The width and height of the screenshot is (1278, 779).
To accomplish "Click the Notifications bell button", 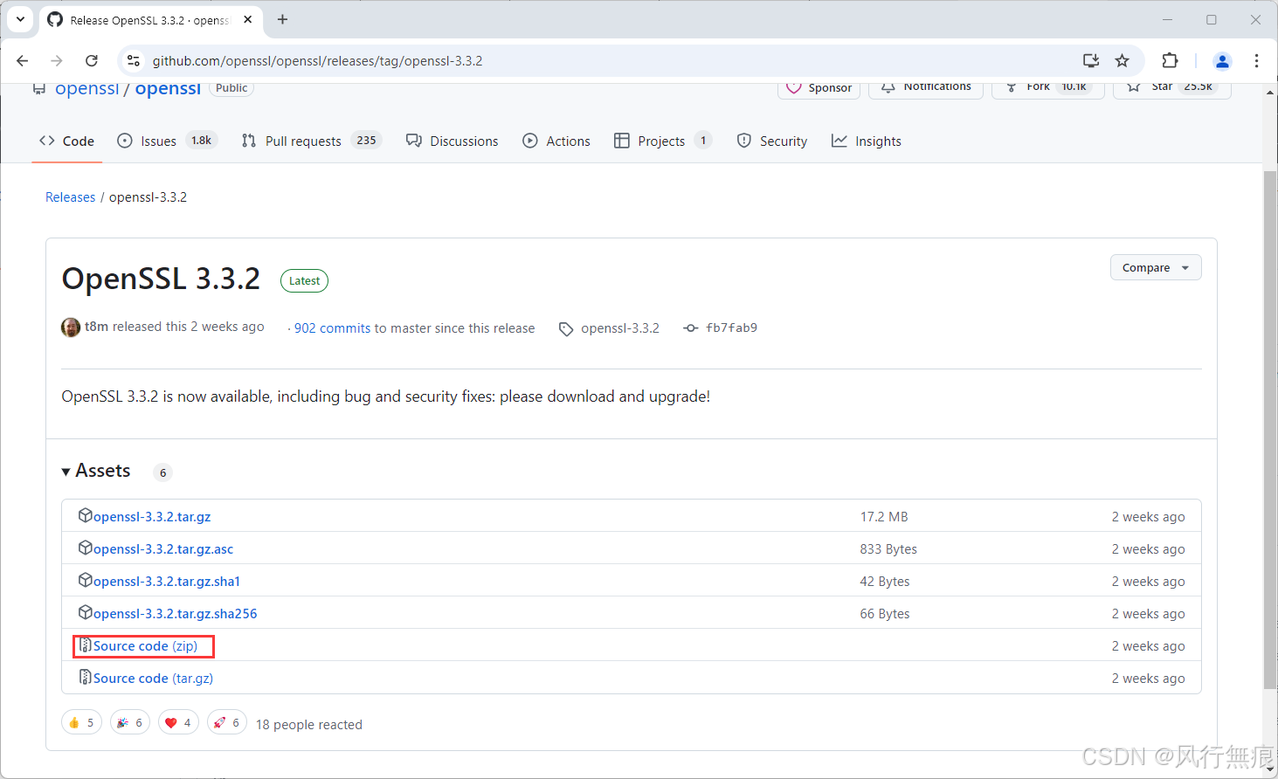I will 926,87.
